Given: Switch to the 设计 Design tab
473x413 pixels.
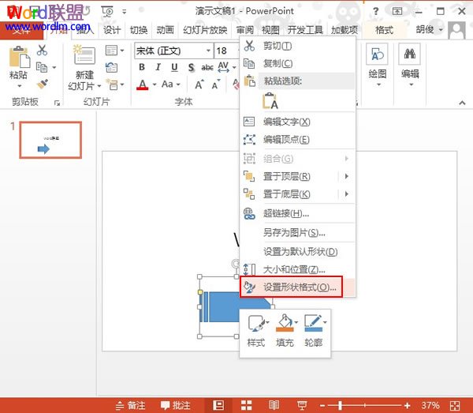Looking at the screenshot, I should pos(112,30).
